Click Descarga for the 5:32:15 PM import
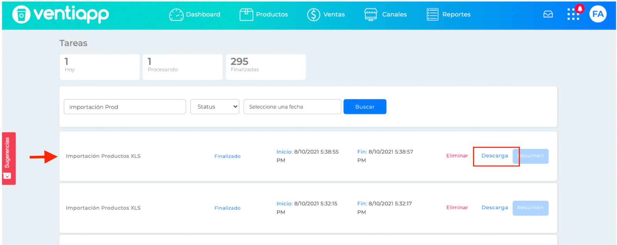617x245 pixels. [494, 208]
